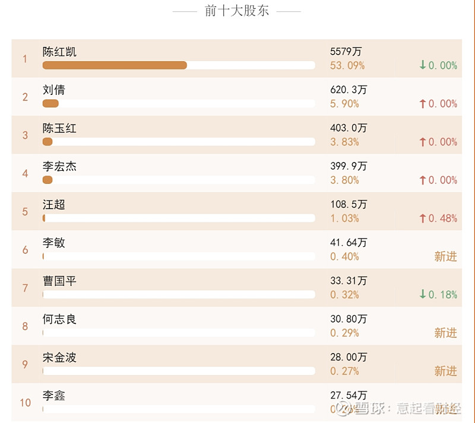
Task: Select the up arrow beside 李宏杰
Action: (424, 180)
